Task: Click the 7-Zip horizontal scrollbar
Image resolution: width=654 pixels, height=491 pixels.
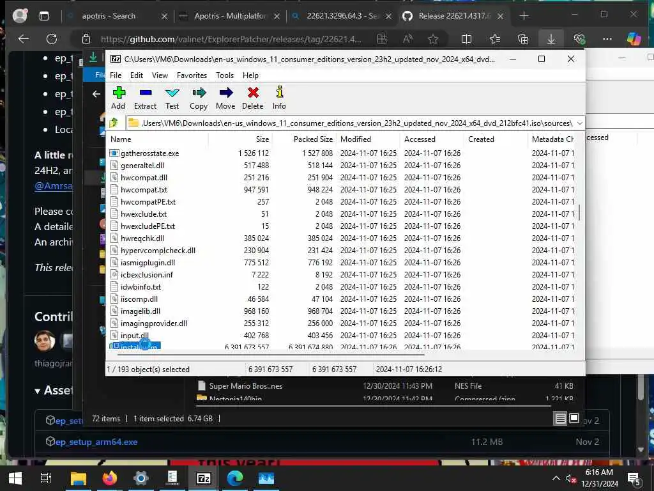Action: (271, 354)
